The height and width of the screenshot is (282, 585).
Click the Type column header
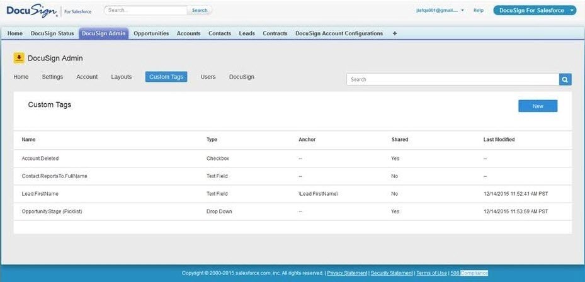click(212, 140)
